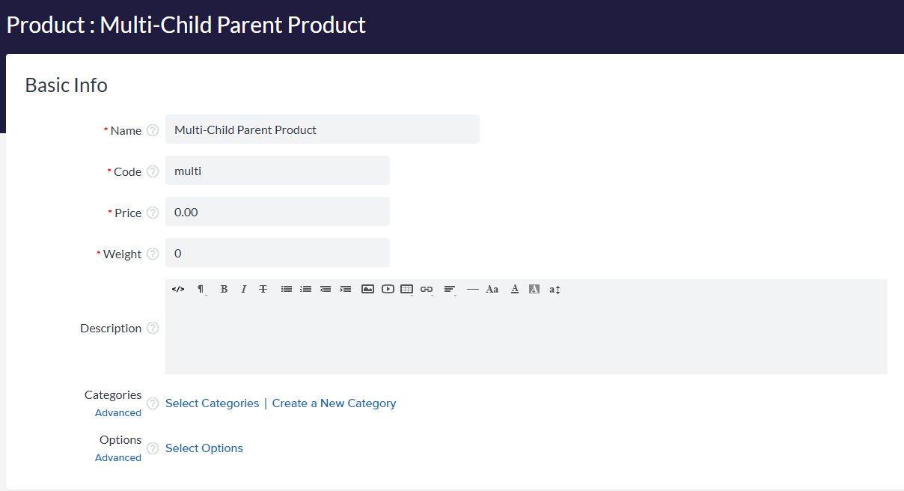Image resolution: width=904 pixels, height=491 pixels.
Task: Open the paragraph format dropdown
Action: (x=201, y=289)
